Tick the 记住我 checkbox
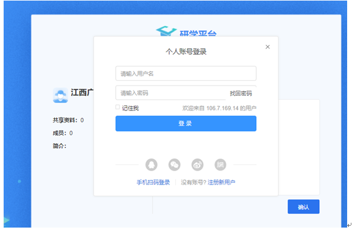Viewport: 352px width, 230px height. (117, 107)
